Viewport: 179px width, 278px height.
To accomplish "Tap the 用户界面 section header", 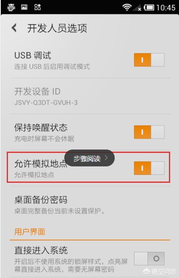I will [30, 232].
